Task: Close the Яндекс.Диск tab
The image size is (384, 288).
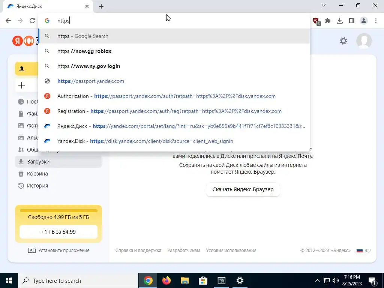Action: point(87,6)
